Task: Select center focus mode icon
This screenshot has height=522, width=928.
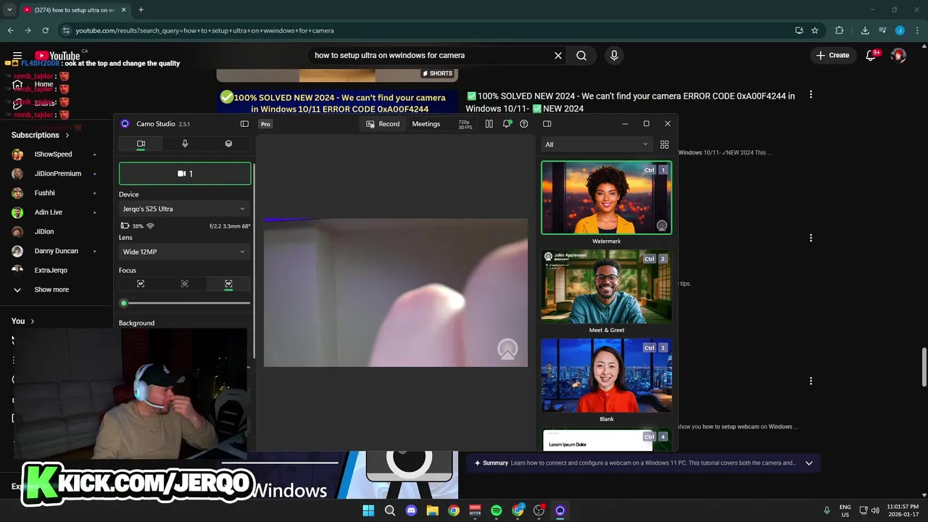Action: point(185,284)
